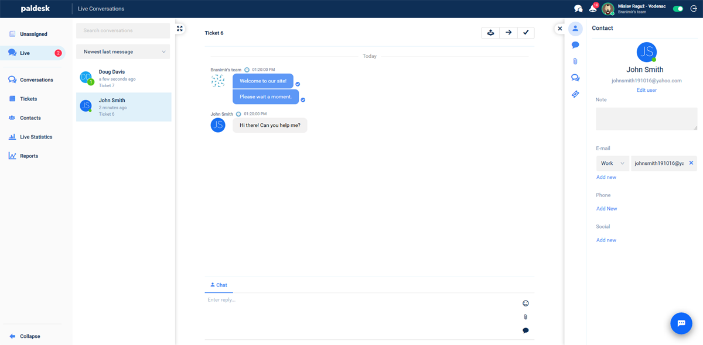Open the emoji picker in the reply box
Image resolution: width=703 pixels, height=345 pixels.
click(x=525, y=303)
